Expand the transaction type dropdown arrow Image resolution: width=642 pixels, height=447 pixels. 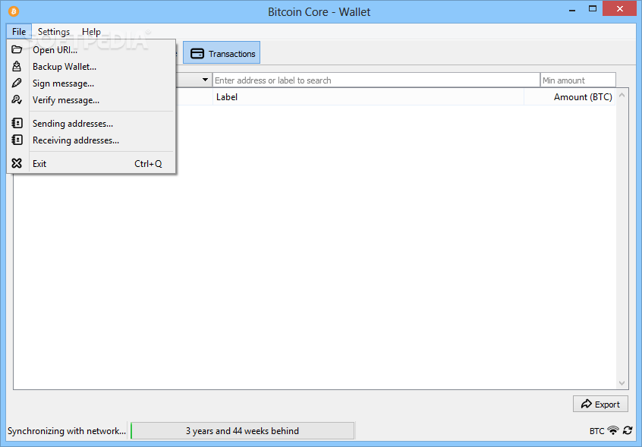tap(205, 80)
